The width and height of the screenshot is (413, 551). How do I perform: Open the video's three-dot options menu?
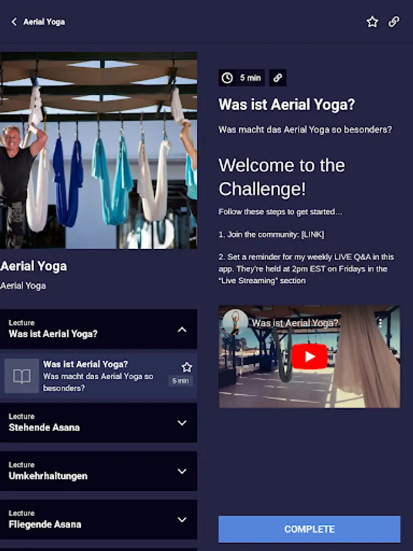380,323
